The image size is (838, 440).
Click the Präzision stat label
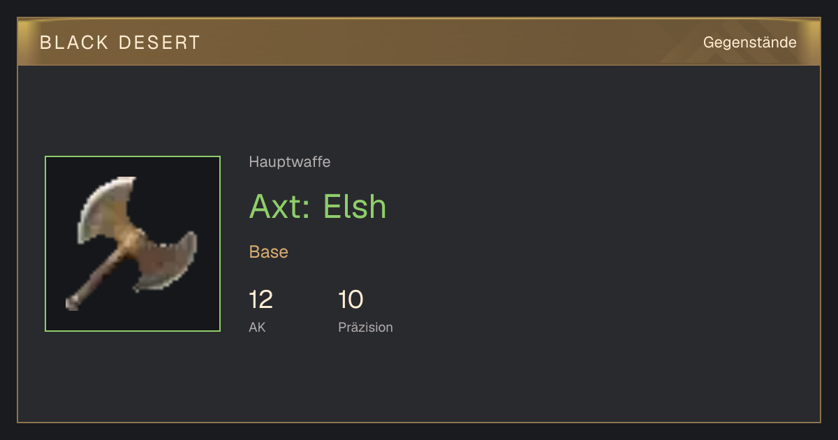(365, 327)
